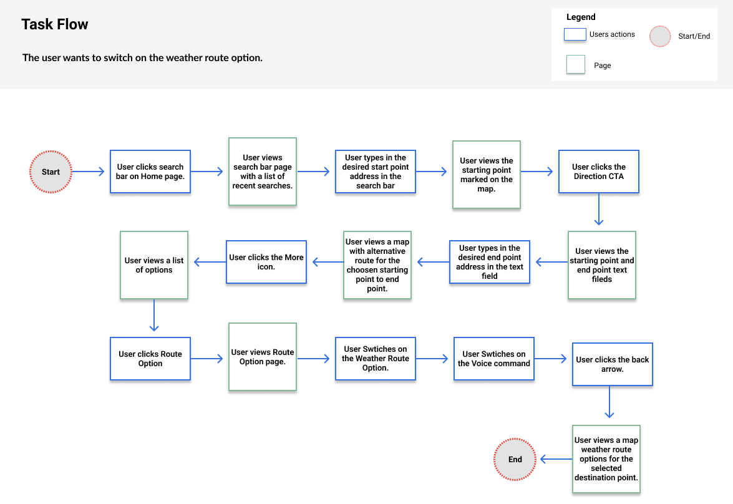
Task: Click the 'Legend' heading
Action: click(581, 17)
